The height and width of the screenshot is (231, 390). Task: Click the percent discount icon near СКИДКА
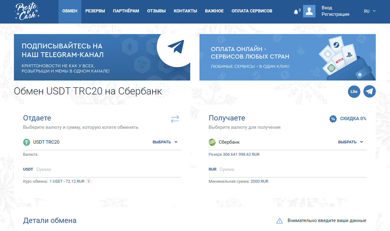(332, 118)
